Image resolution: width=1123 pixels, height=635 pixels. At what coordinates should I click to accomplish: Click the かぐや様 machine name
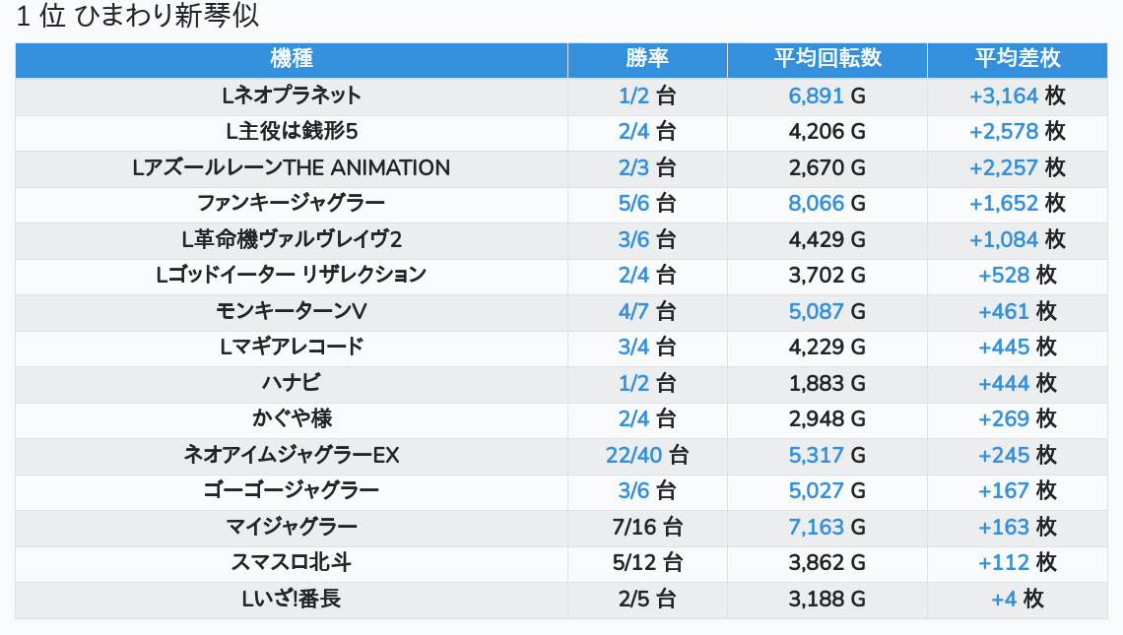click(x=292, y=418)
